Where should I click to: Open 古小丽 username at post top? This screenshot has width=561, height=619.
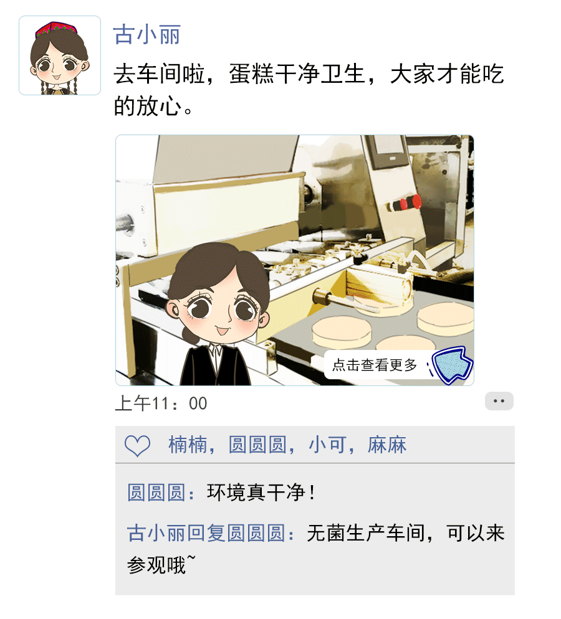[x=147, y=35]
